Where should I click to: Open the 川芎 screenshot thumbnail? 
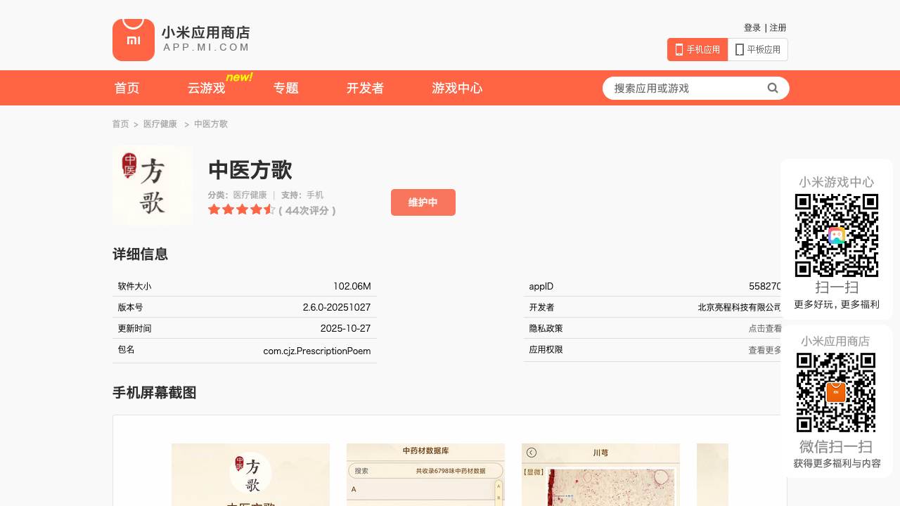600,474
